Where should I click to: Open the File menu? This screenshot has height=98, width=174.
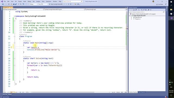coord(5,1)
